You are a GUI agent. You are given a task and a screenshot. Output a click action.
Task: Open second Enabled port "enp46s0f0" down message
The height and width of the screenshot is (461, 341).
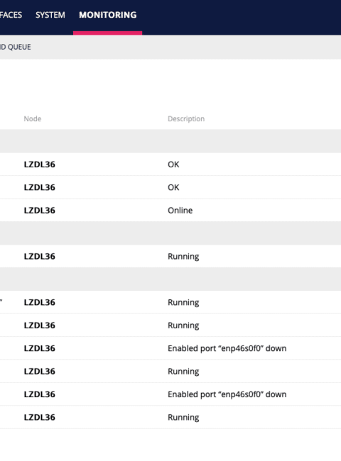click(x=227, y=394)
